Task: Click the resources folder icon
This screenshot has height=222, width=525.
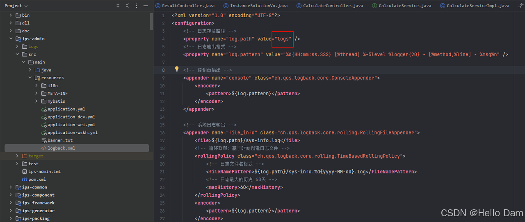Action: coord(37,78)
